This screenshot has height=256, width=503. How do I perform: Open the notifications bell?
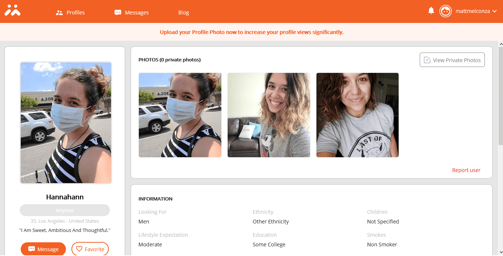point(431,11)
